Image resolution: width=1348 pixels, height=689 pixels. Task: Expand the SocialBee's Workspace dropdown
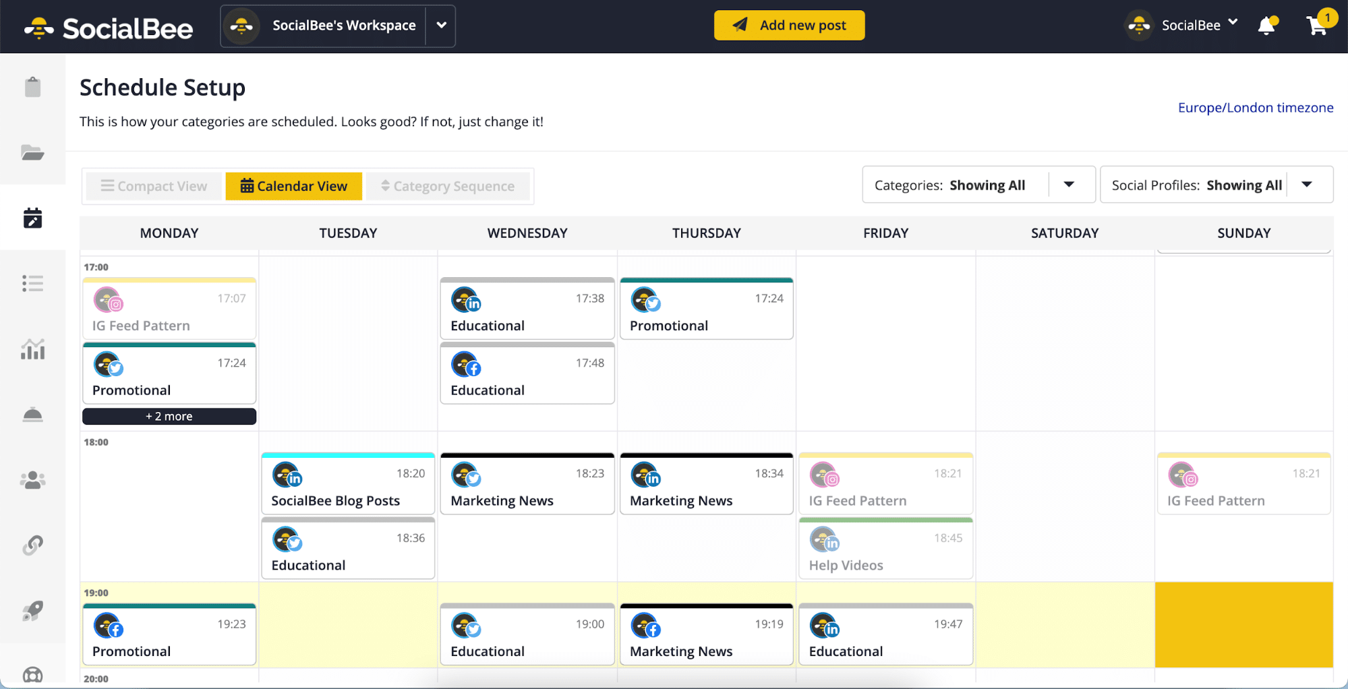coord(441,26)
